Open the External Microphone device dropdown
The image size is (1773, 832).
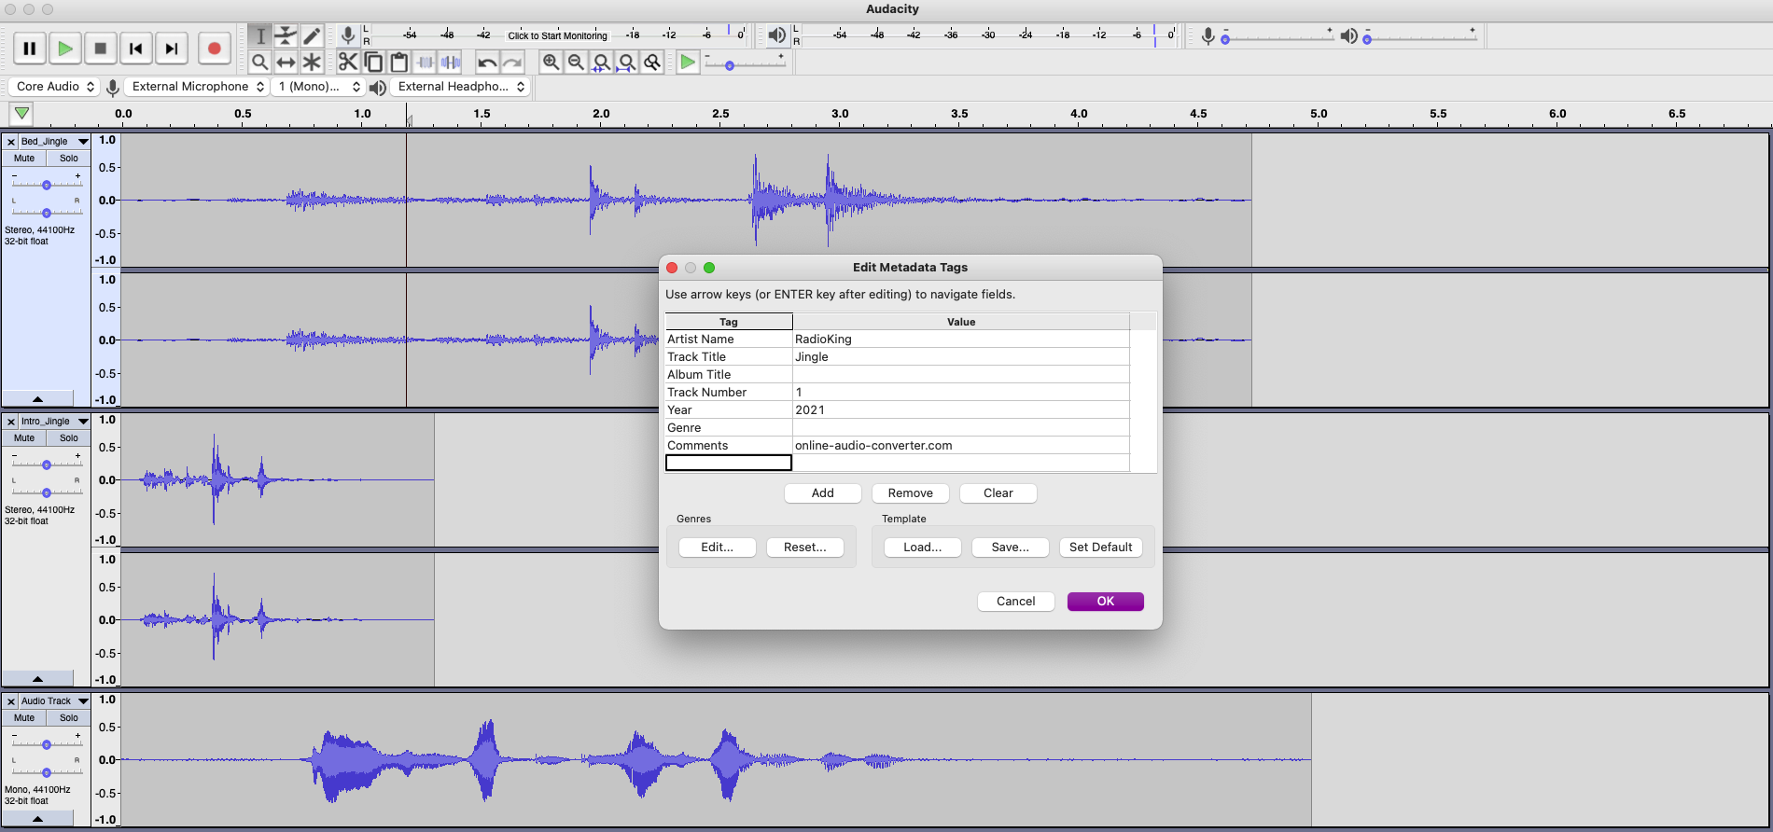(197, 87)
